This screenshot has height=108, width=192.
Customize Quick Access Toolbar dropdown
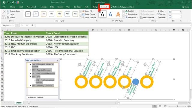(23, 2)
